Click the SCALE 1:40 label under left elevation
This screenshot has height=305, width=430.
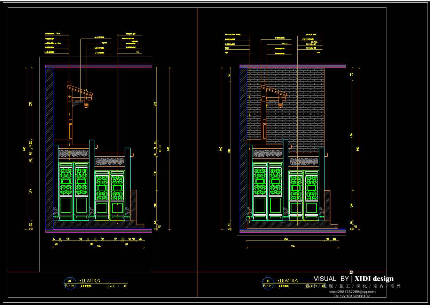point(116,286)
